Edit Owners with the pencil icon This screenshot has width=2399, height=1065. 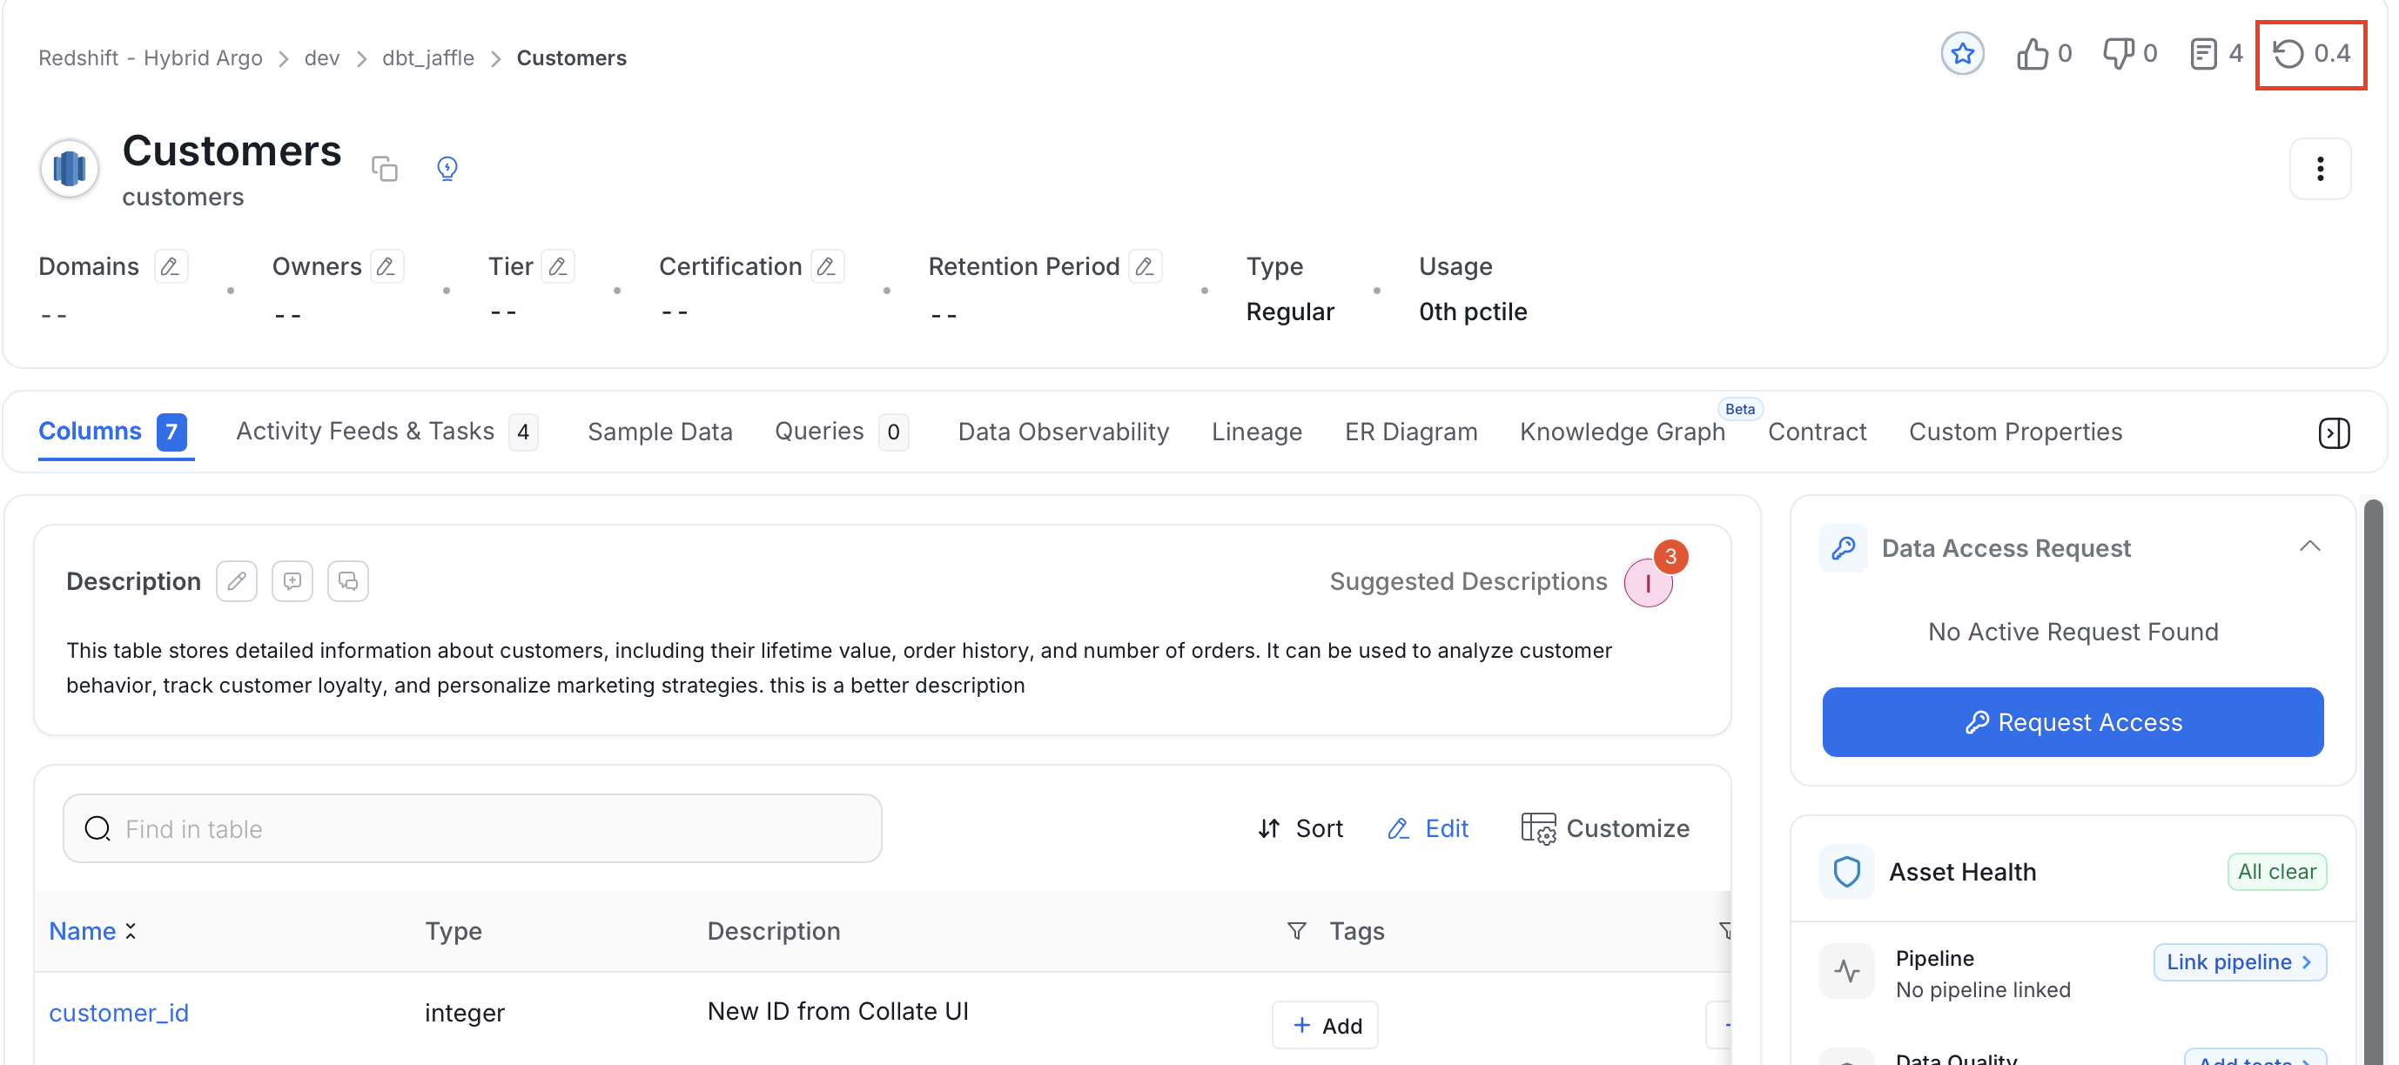point(386,266)
